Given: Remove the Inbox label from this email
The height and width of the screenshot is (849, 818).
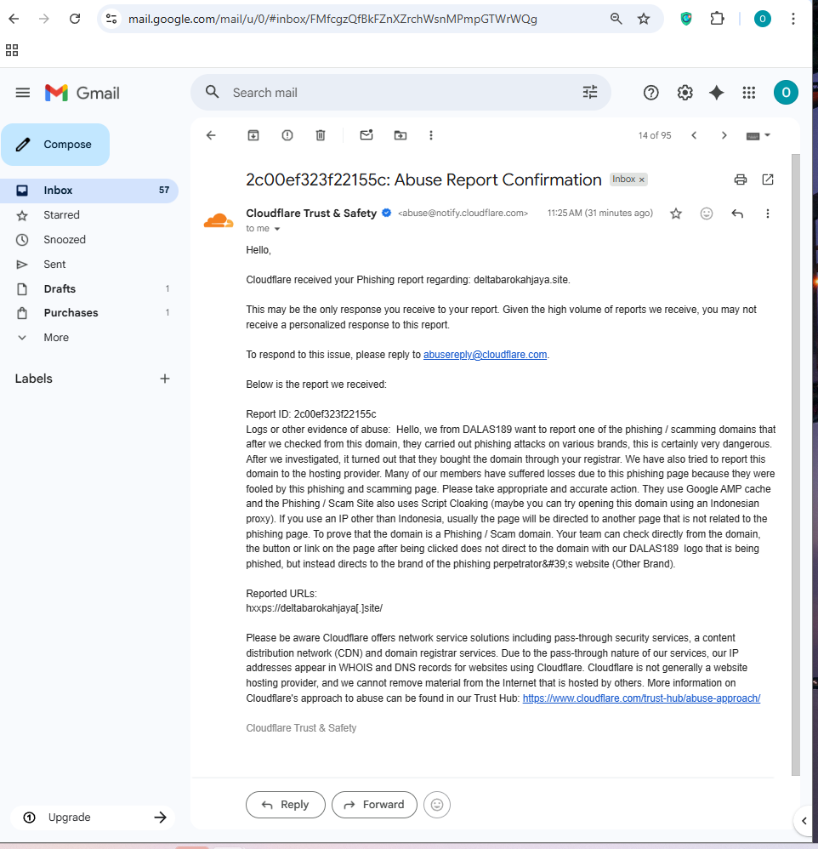Looking at the screenshot, I should (x=641, y=179).
